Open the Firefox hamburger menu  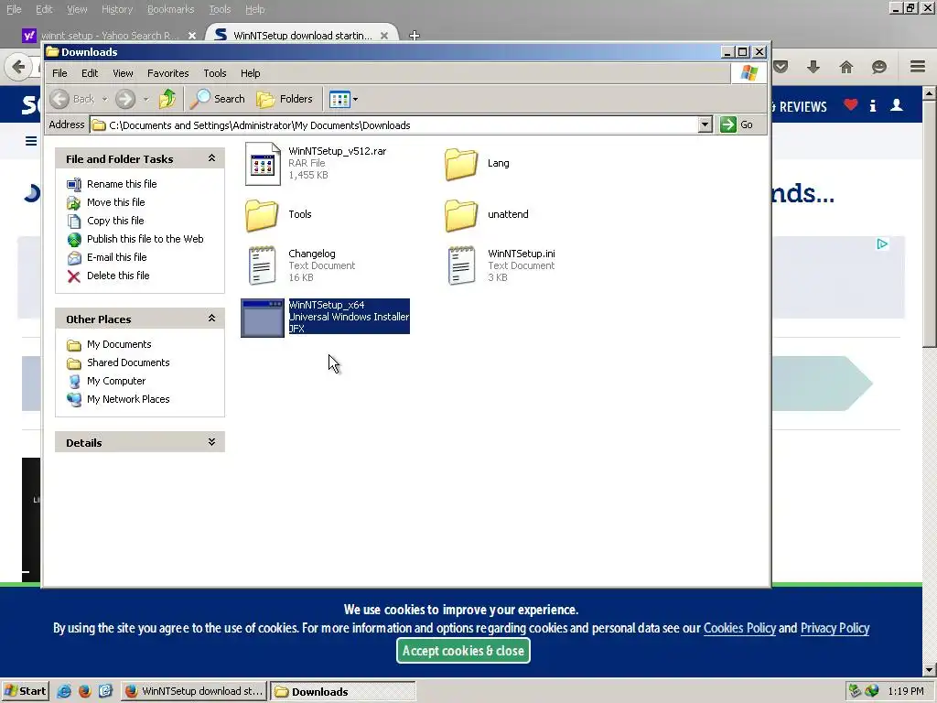click(x=918, y=66)
